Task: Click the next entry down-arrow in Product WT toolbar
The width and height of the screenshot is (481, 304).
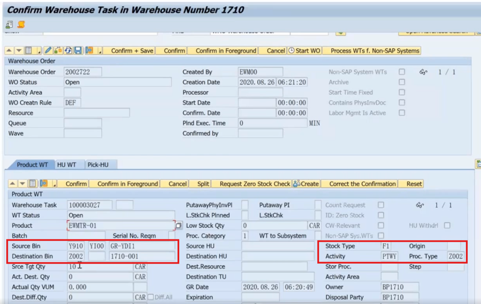Action: point(22,184)
